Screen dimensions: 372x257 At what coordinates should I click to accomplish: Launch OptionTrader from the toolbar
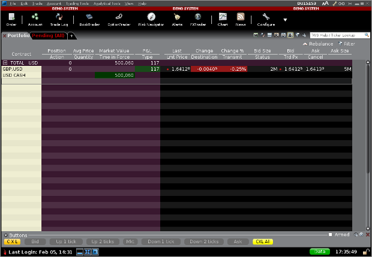[x=119, y=19]
